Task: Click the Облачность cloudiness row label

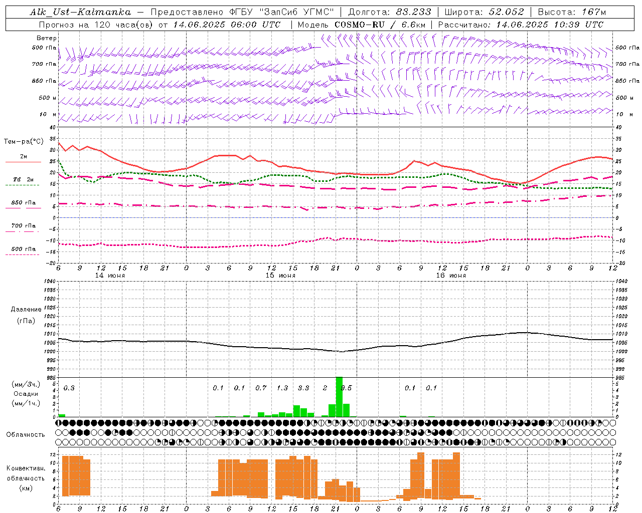Action: pyautogui.click(x=26, y=434)
